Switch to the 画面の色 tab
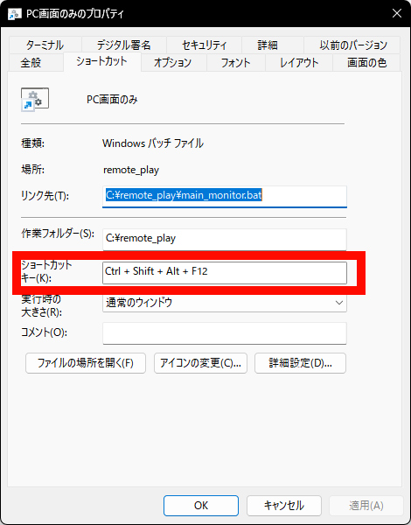This screenshot has height=525, width=411. (366, 63)
